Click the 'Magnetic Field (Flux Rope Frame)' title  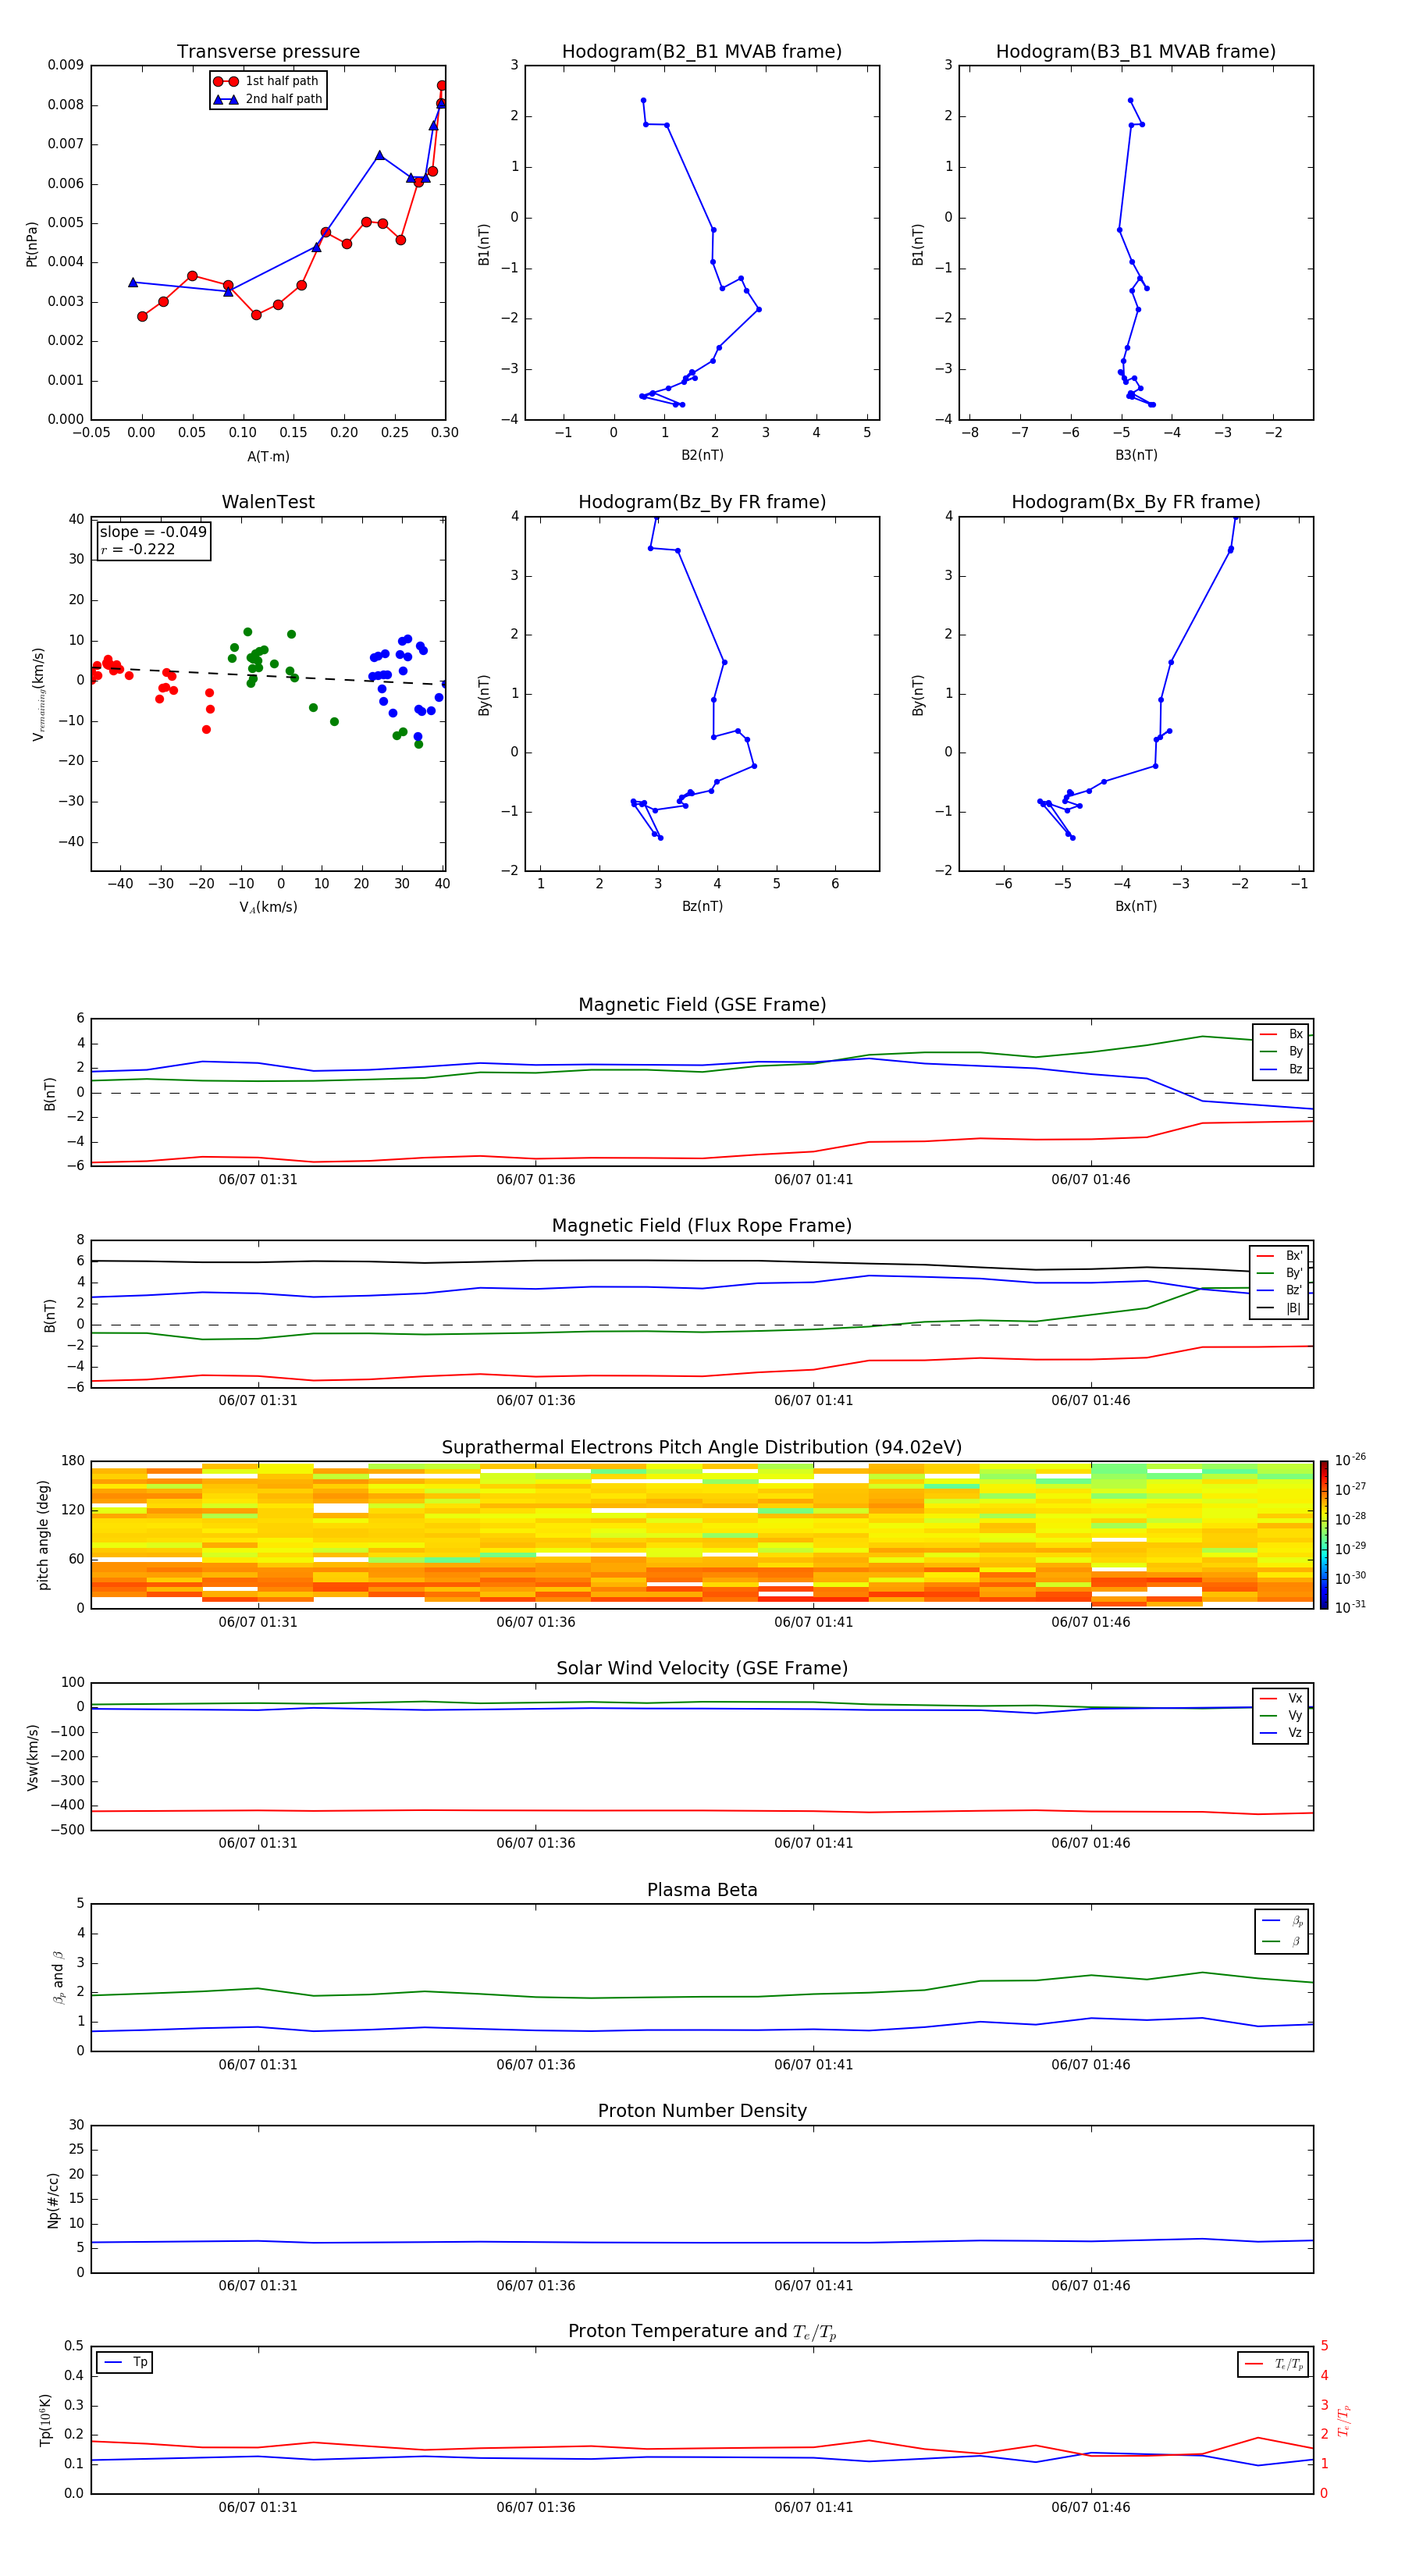click(702, 1226)
